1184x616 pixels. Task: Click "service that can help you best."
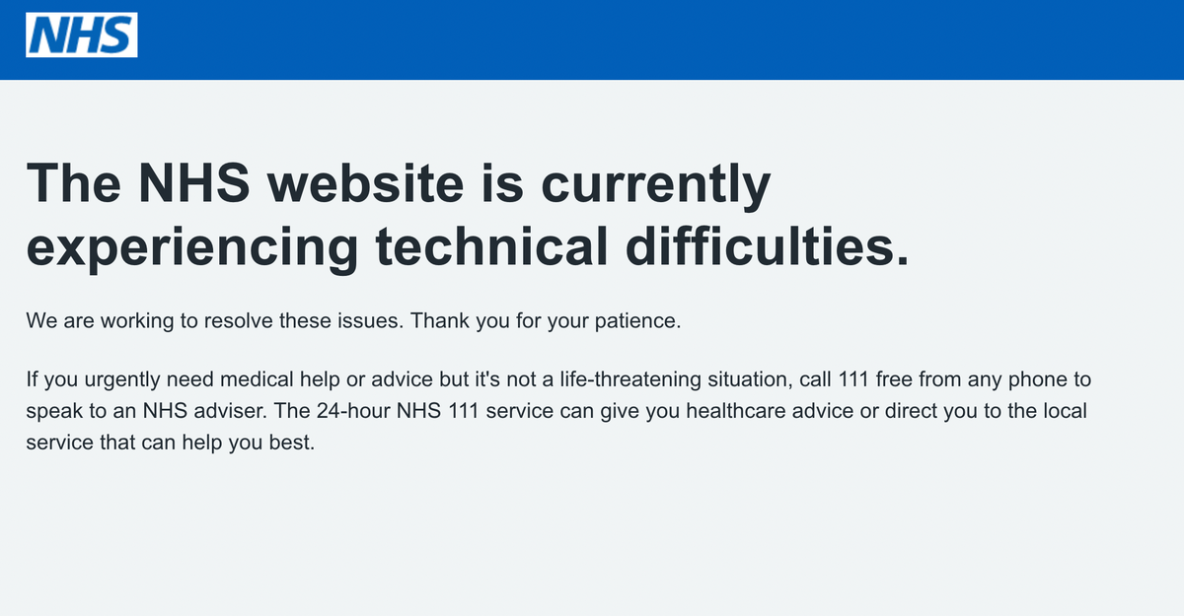170,443
